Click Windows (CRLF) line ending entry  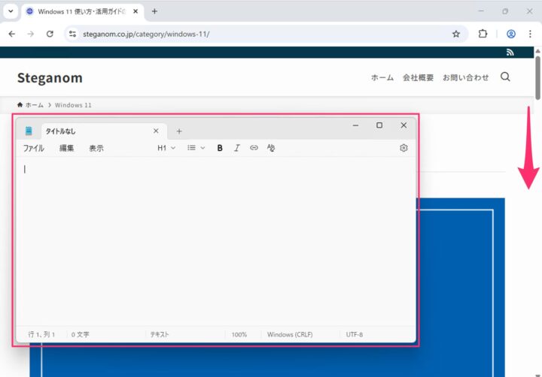290,334
